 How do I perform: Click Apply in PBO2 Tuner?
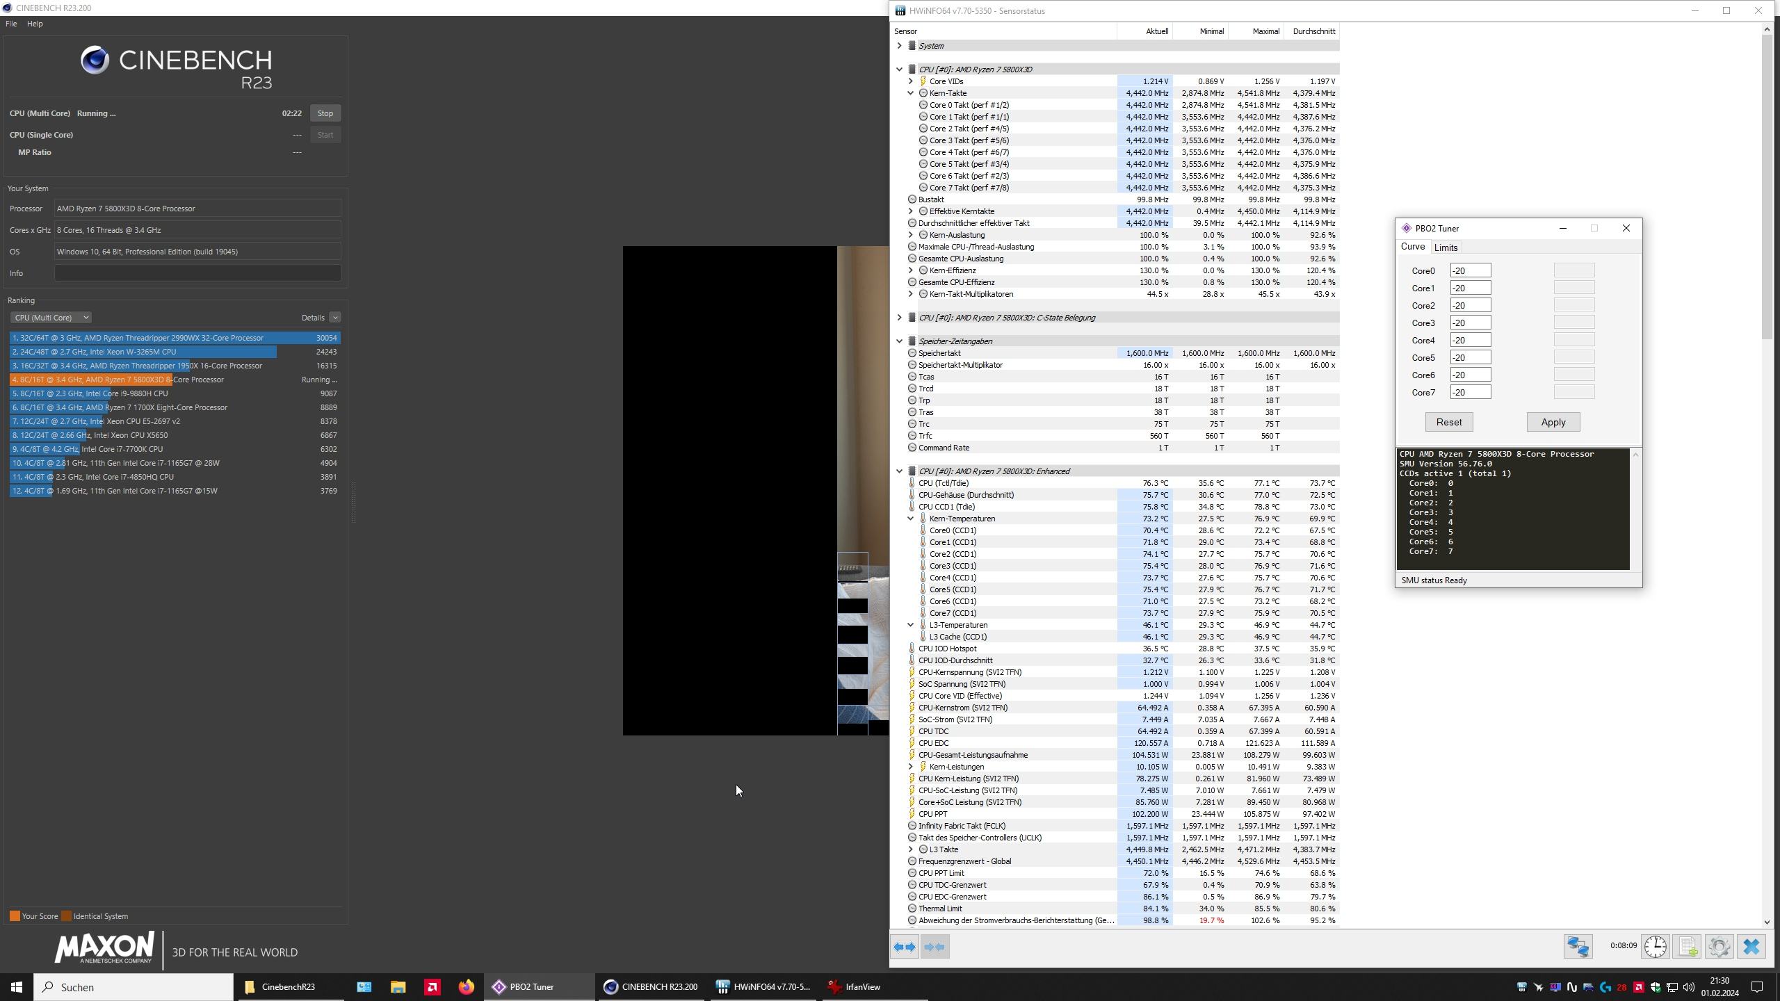coord(1553,422)
